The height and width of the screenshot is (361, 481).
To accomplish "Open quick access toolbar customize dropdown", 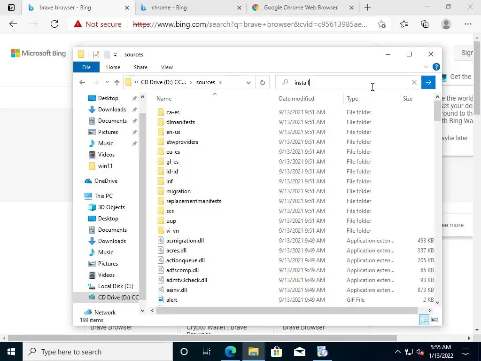I will [x=115, y=55].
